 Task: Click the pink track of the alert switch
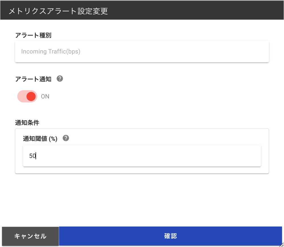tap(21, 96)
